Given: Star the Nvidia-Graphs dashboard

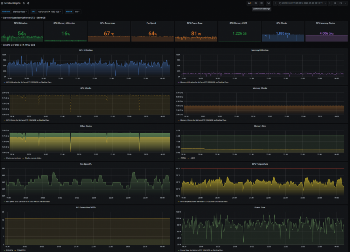Looking at the screenshot, I should (x=24, y=3).
